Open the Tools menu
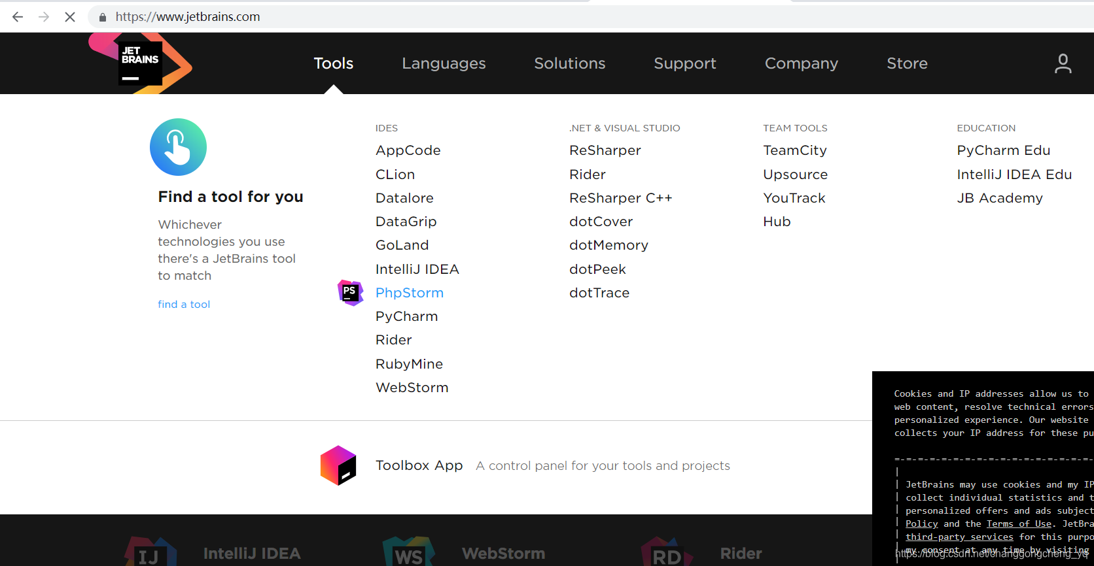The height and width of the screenshot is (566, 1094). pyautogui.click(x=334, y=63)
